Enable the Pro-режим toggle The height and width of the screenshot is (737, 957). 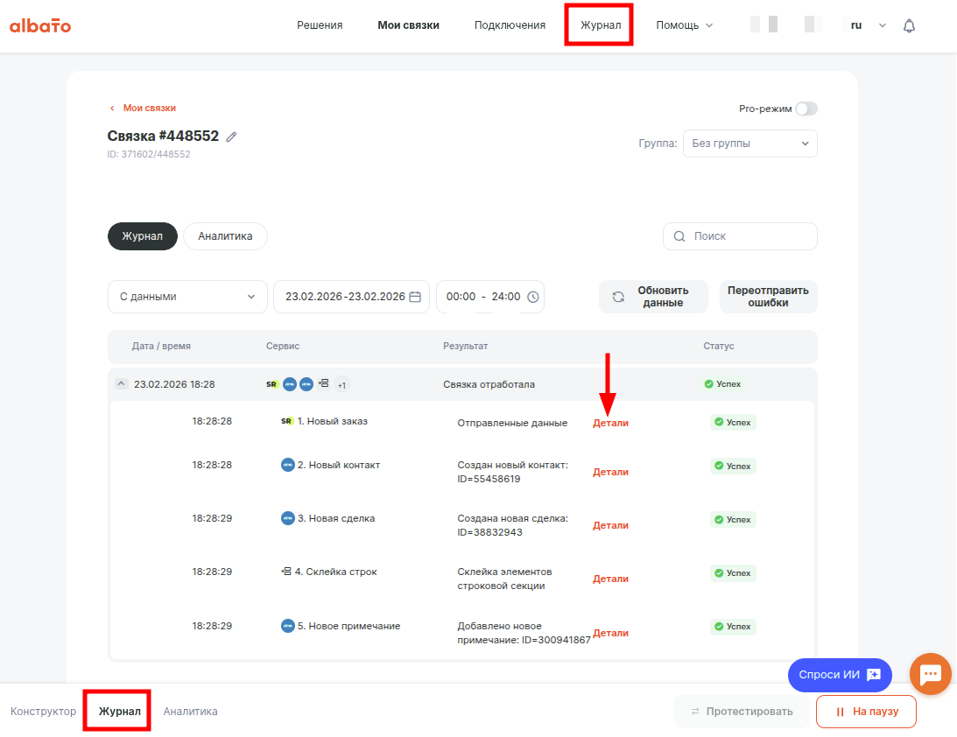(x=806, y=109)
